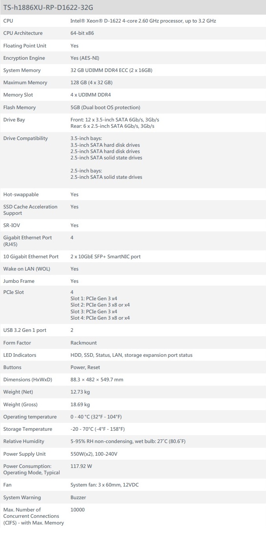Screen dimensions: 266x534
Task: Click the TS-h1886XU-RP-D1622-32G model header
Action: point(48,7)
